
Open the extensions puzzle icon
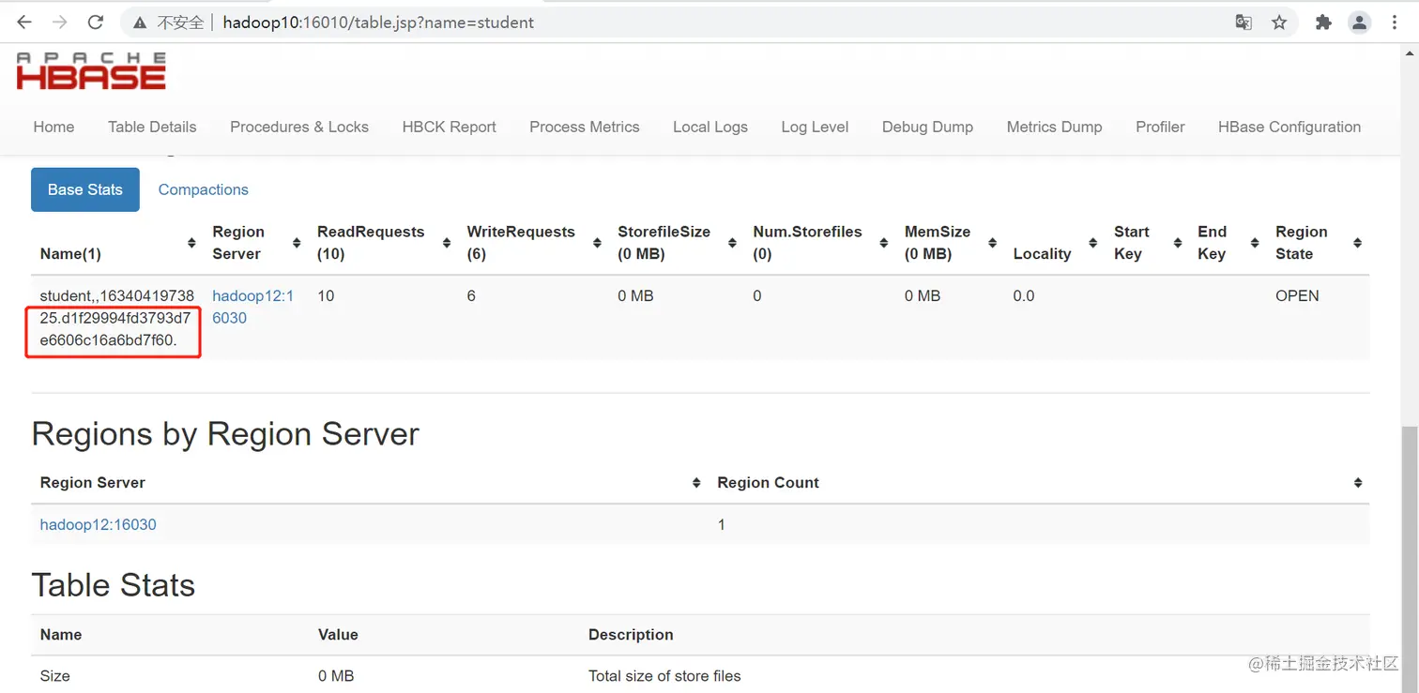click(1323, 23)
